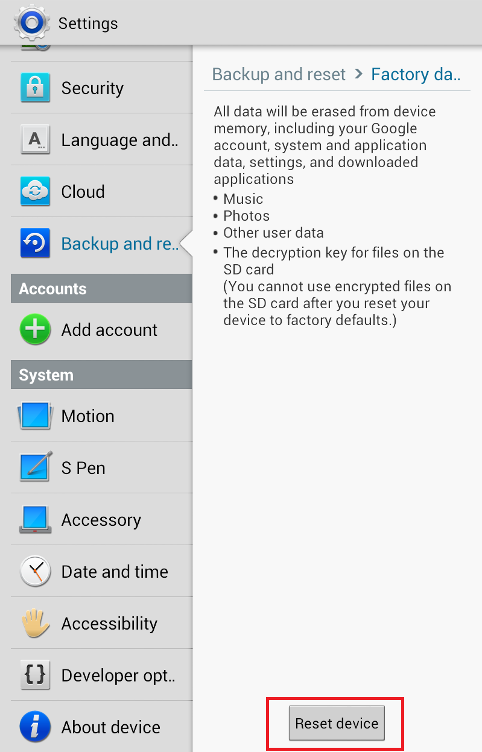Open the Accessory laptop icon
This screenshot has width=482, height=752.
click(36, 519)
